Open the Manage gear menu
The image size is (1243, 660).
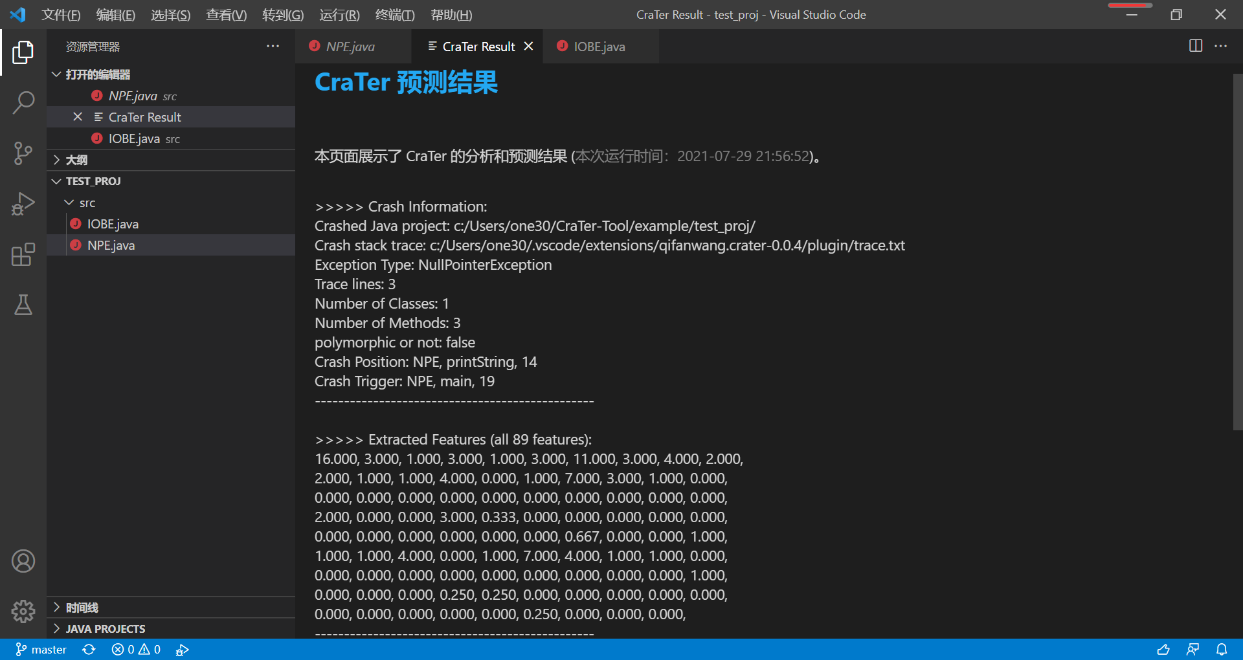23,611
